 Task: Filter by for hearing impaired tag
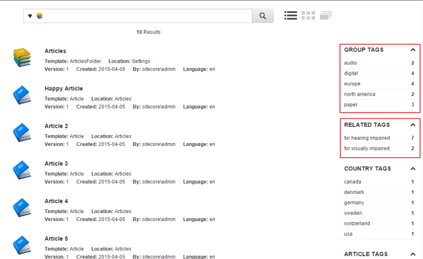click(x=366, y=138)
